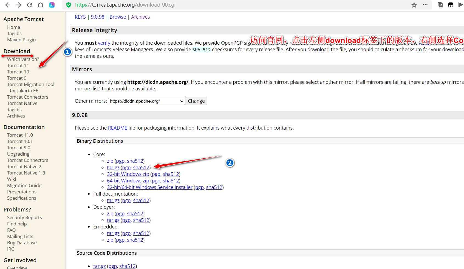Viewport: 464px width, 269px height.
Task: Open Archives in sidebar Download section
Action: 16,116
